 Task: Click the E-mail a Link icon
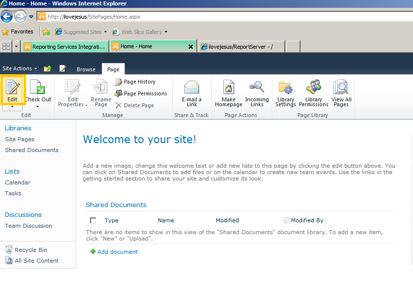pyautogui.click(x=191, y=87)
